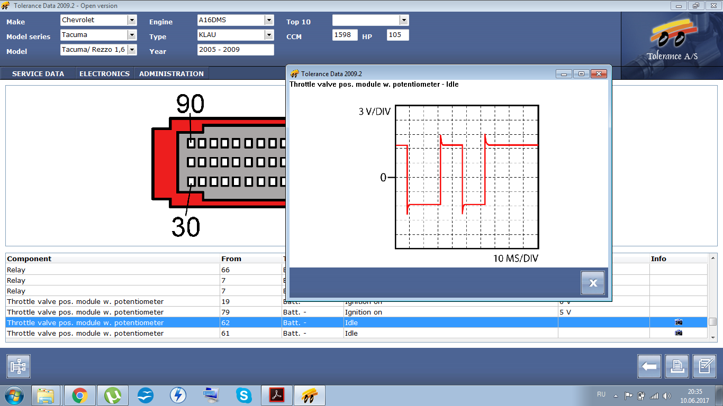This screenshot has width=723, height=406.
Task: Open the Skype taskbar icon
Action: pyautogui.click(x=243, y=395)
